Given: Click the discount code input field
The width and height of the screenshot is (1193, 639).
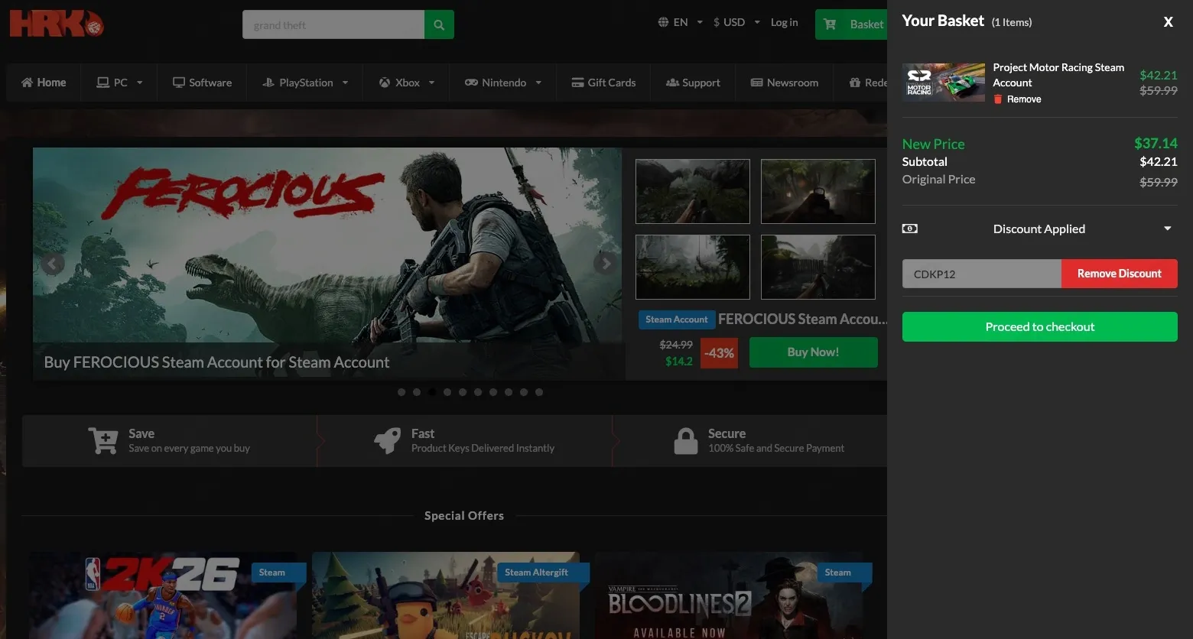Looking at the screenshot, I should pyautogui.click(x=982, y=274).
